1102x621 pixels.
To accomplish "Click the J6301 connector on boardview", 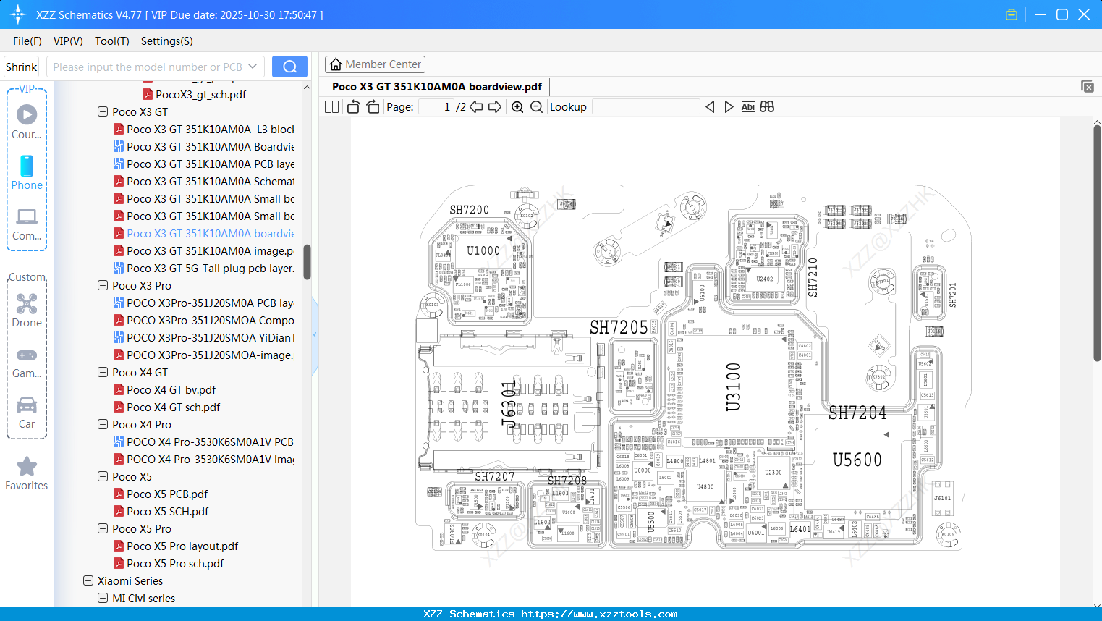I will pos(509,405).
